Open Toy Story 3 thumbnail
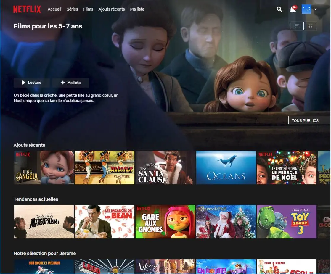This screenshot has width=331, height=274. click(287, 222)
